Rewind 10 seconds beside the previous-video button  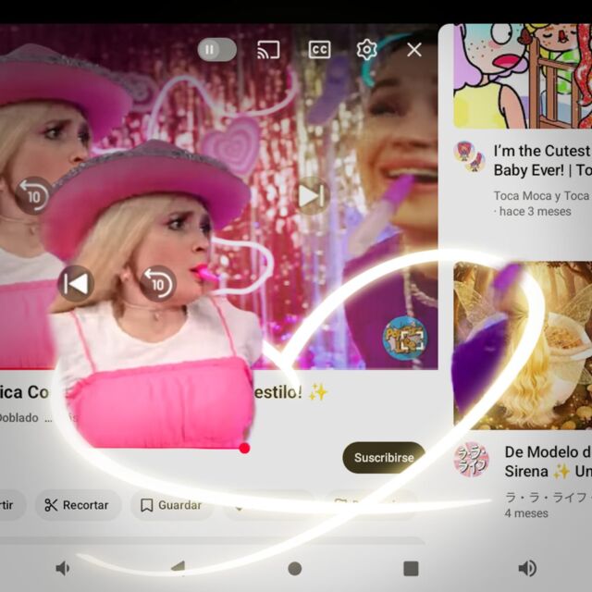tap(158, 283)
